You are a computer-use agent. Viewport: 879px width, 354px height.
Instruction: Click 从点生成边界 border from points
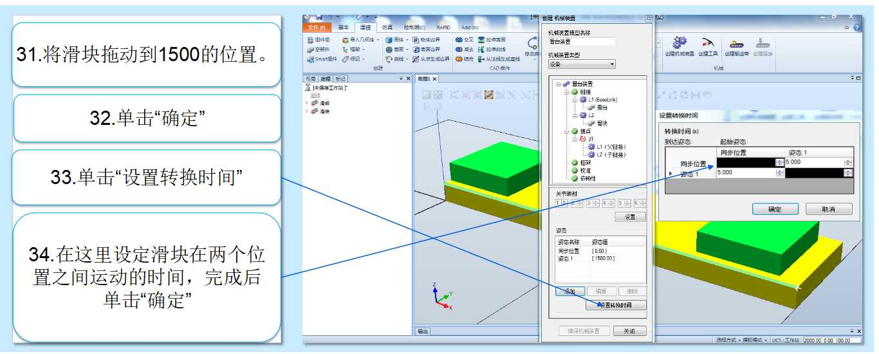(x=431, y=59)
